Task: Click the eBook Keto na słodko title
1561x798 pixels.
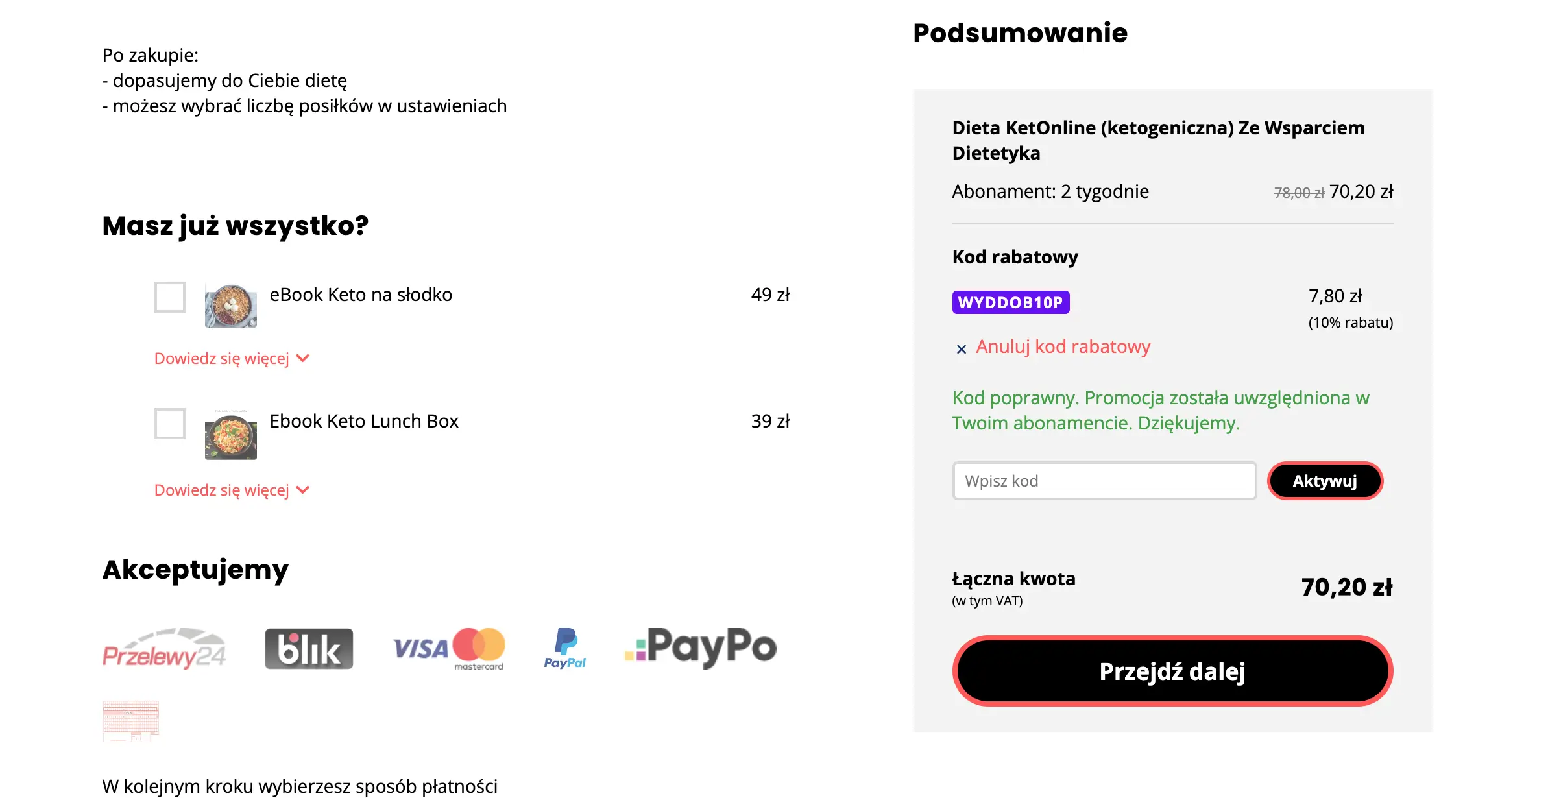Action: (361, 295)
